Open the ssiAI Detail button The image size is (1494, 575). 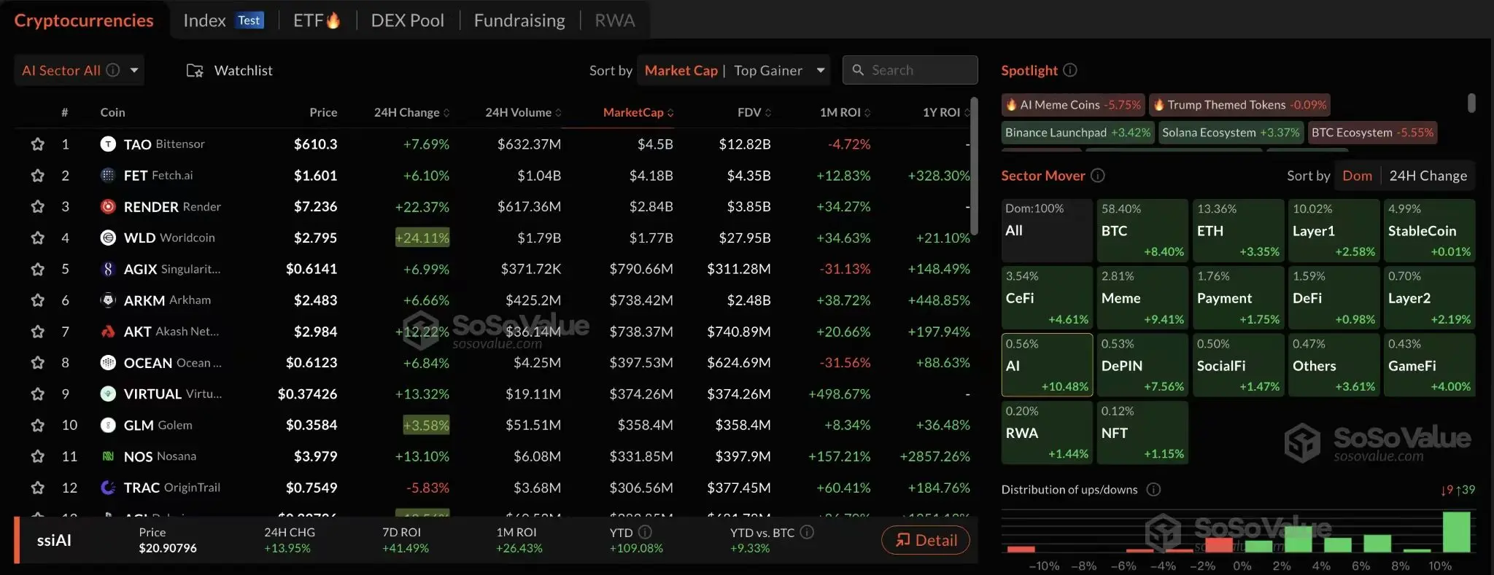[x=926, y=540]
